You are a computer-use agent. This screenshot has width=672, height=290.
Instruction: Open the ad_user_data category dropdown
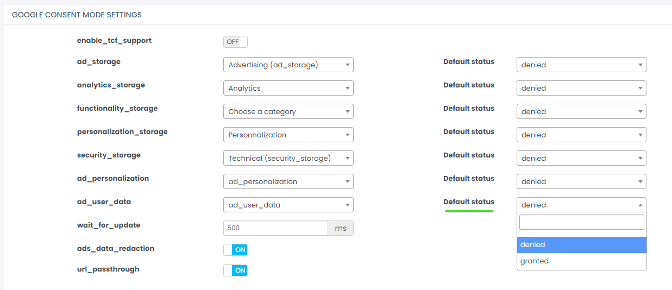[288, 205]
